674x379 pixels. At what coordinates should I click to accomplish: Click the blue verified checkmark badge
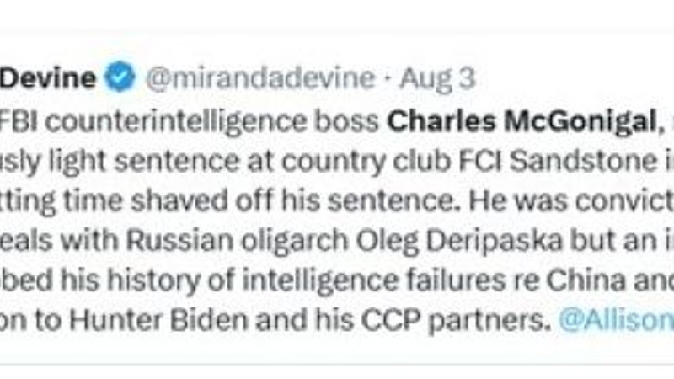[120, 77]
